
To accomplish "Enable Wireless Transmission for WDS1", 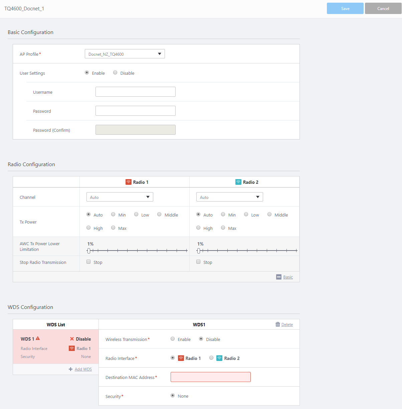I will click(173, 339).
